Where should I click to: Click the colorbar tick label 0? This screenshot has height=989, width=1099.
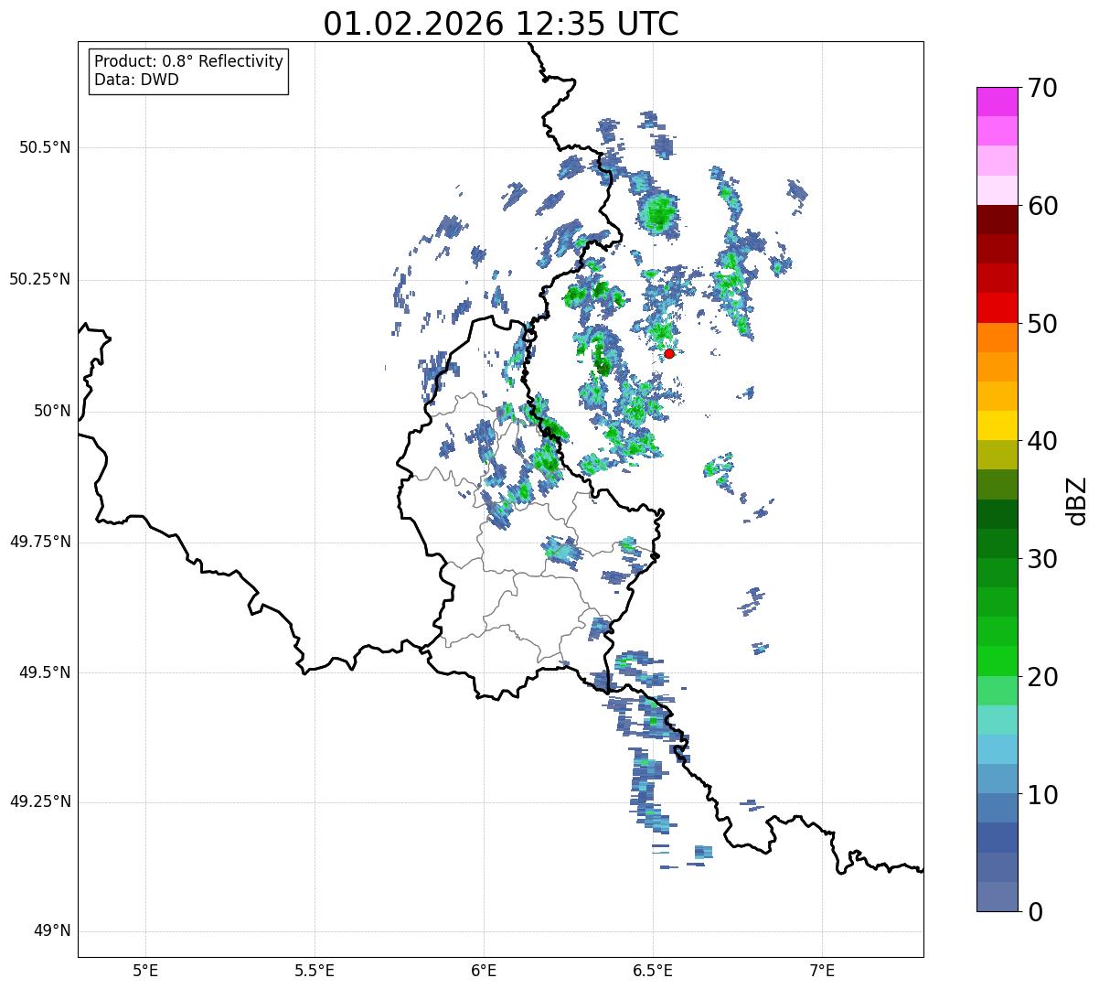[1035, 912]
